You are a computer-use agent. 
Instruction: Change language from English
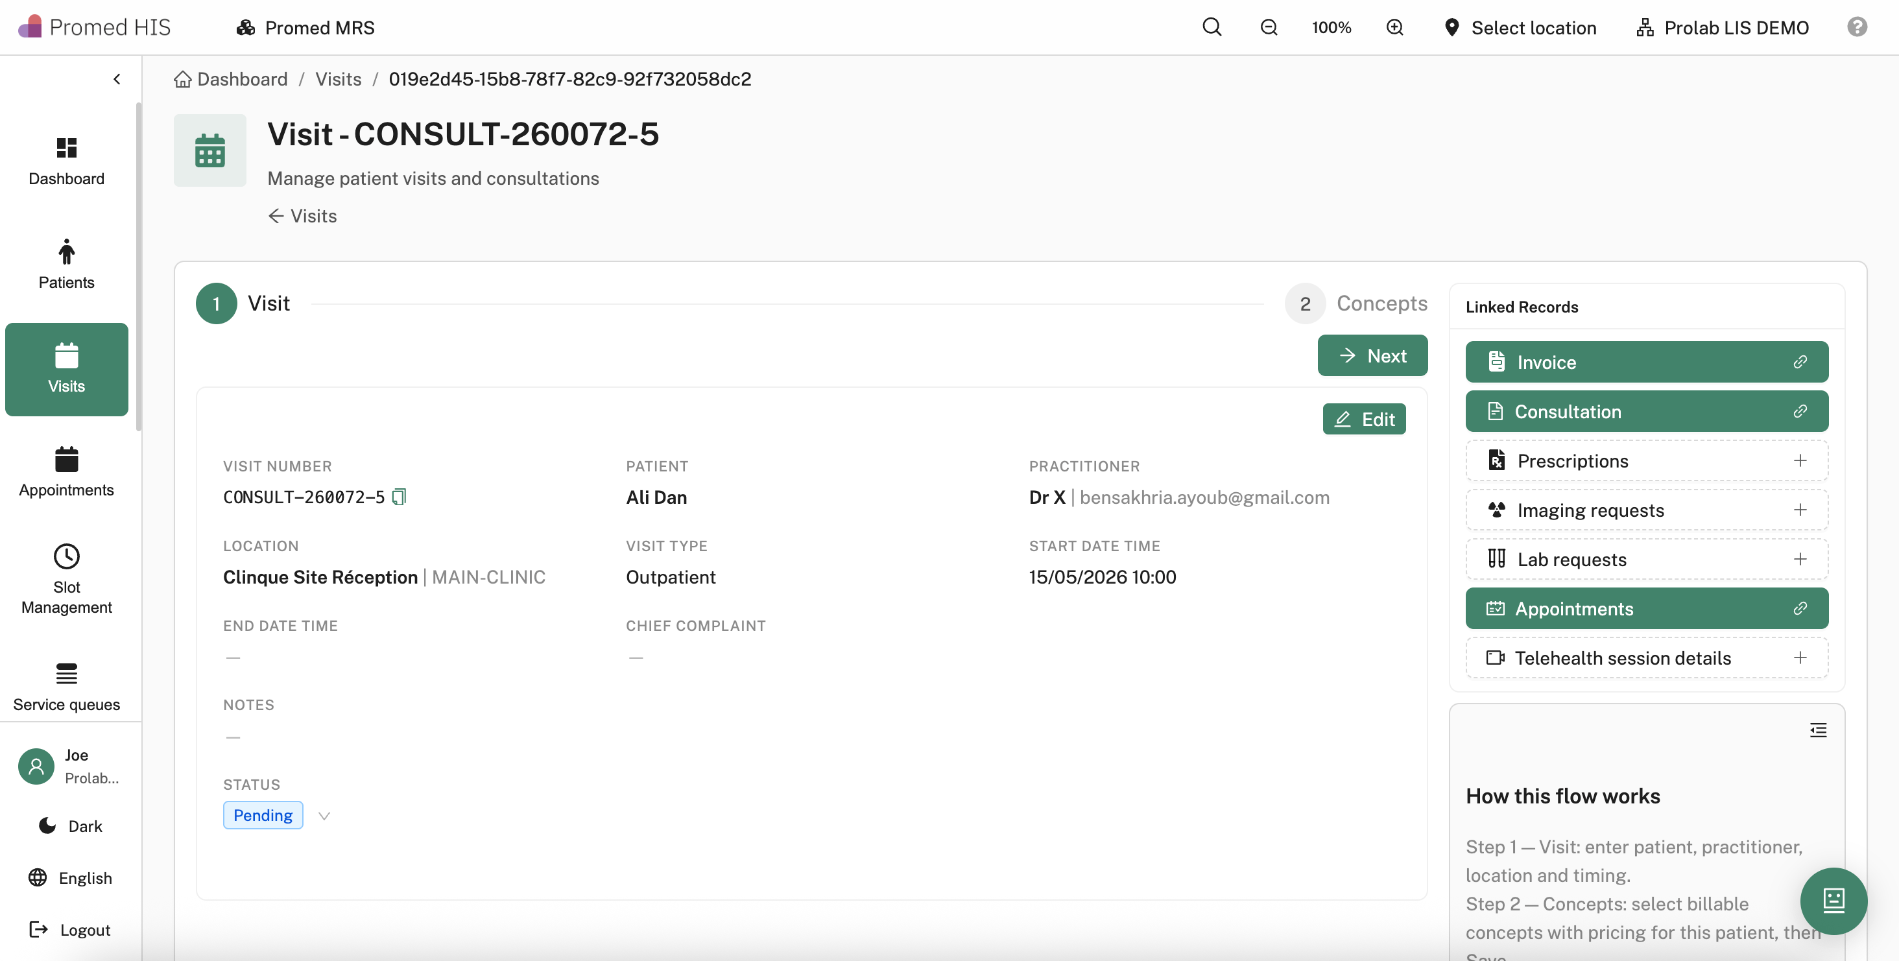tap(71, 878)
